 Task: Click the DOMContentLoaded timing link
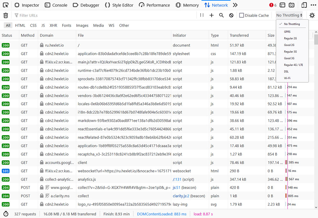coord(162,214)
